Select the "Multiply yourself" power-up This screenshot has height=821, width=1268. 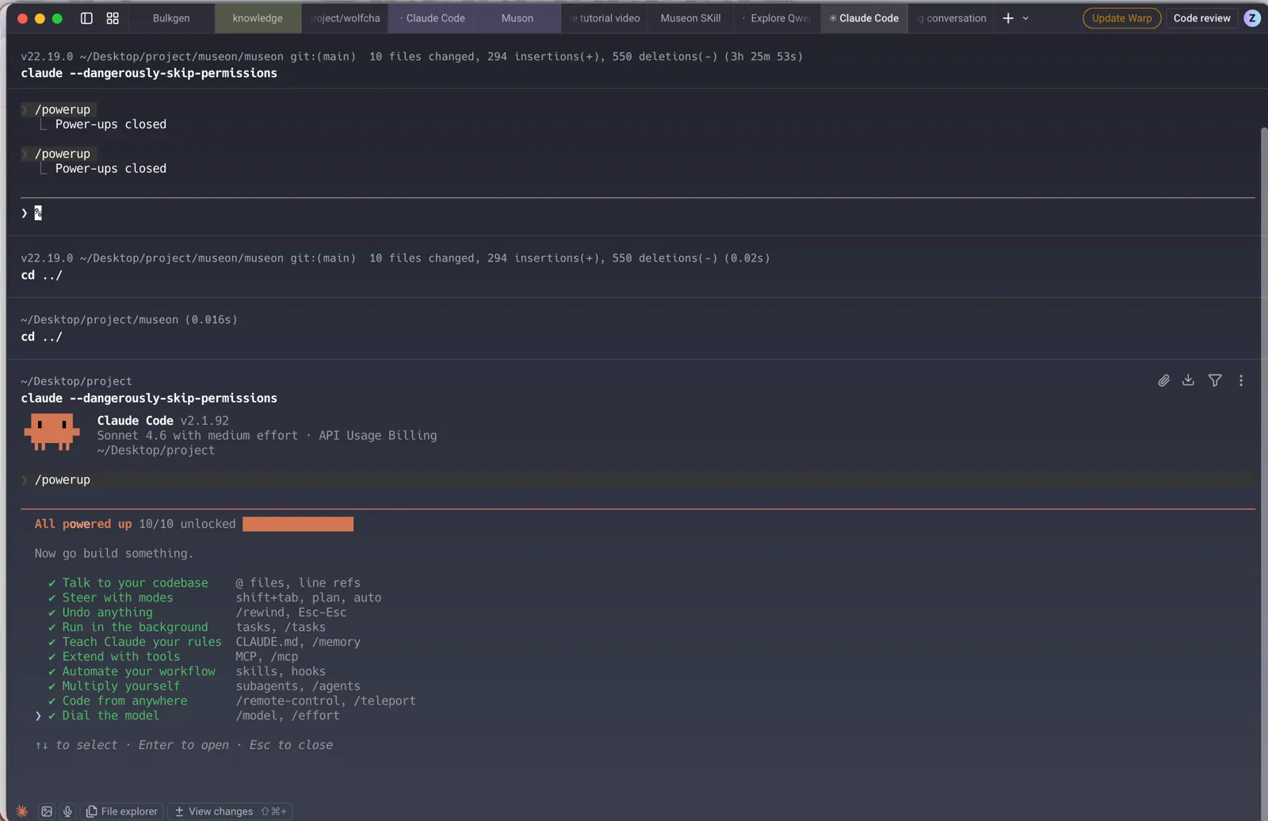[x=120, y=686]
